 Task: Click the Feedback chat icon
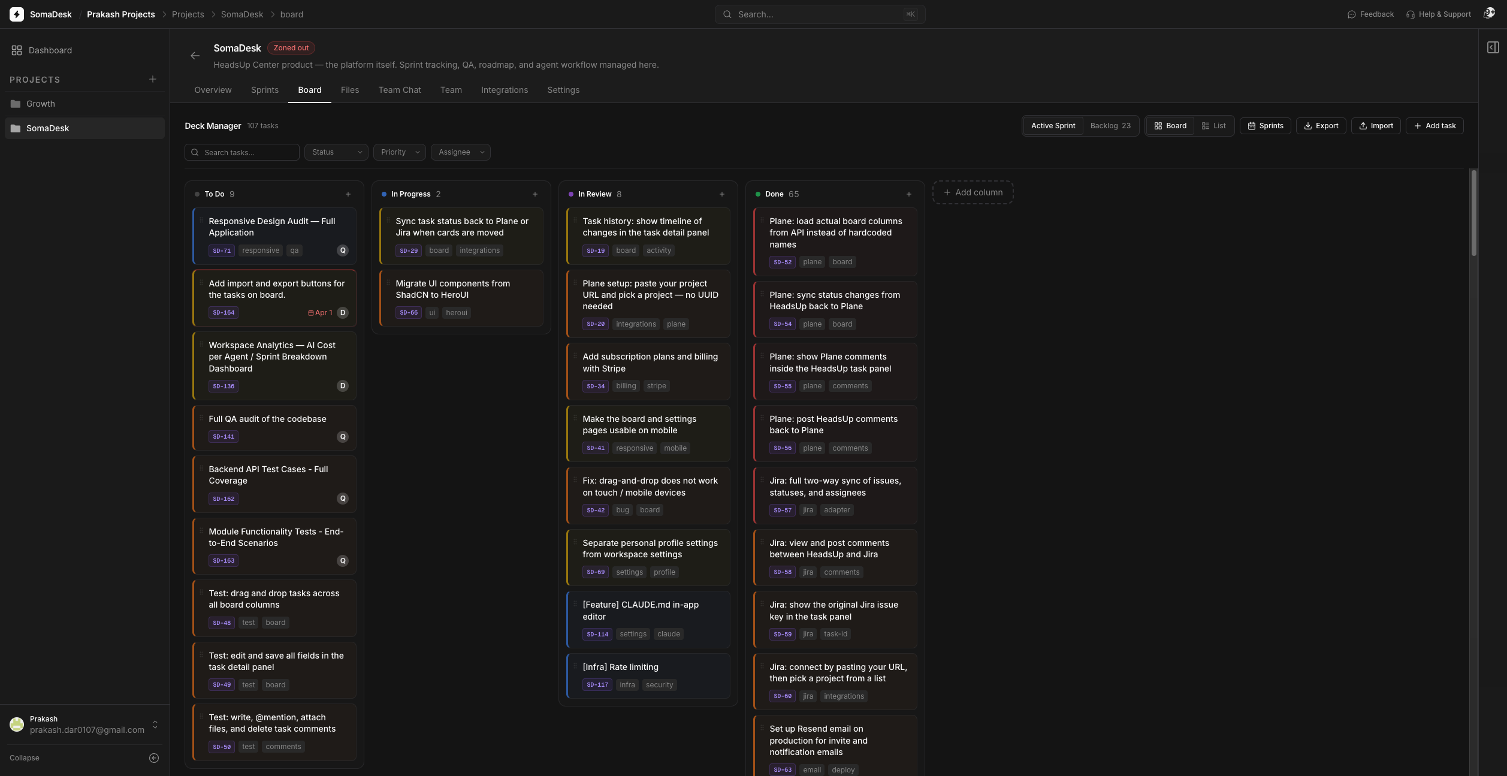coord(1352,14)
